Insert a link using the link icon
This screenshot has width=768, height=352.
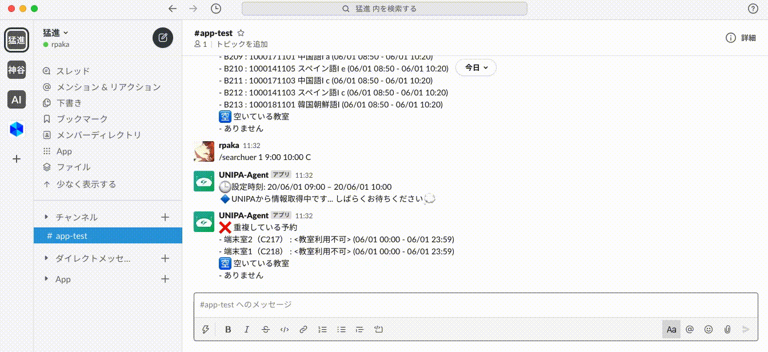[303, 329]
